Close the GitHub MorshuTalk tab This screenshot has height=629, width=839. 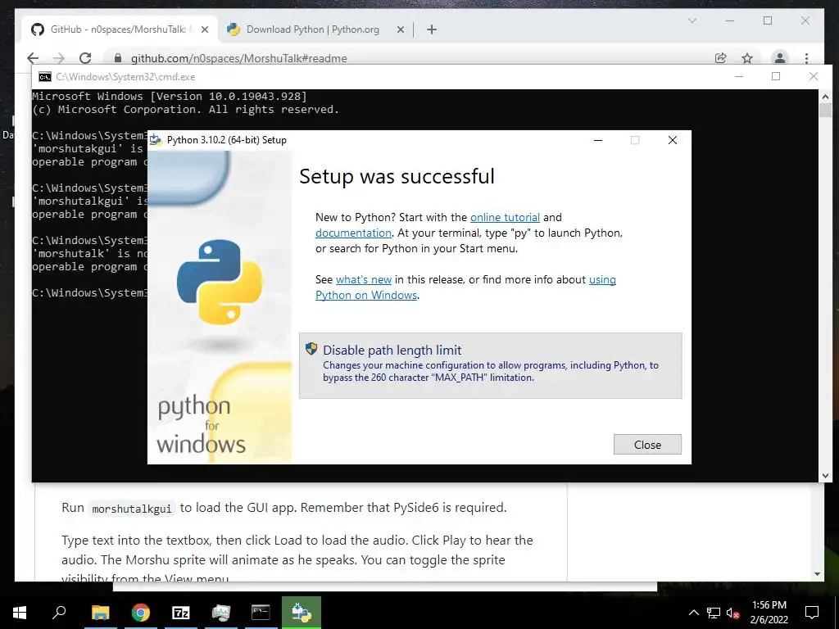pyautogui.click(x=204, y=30)
